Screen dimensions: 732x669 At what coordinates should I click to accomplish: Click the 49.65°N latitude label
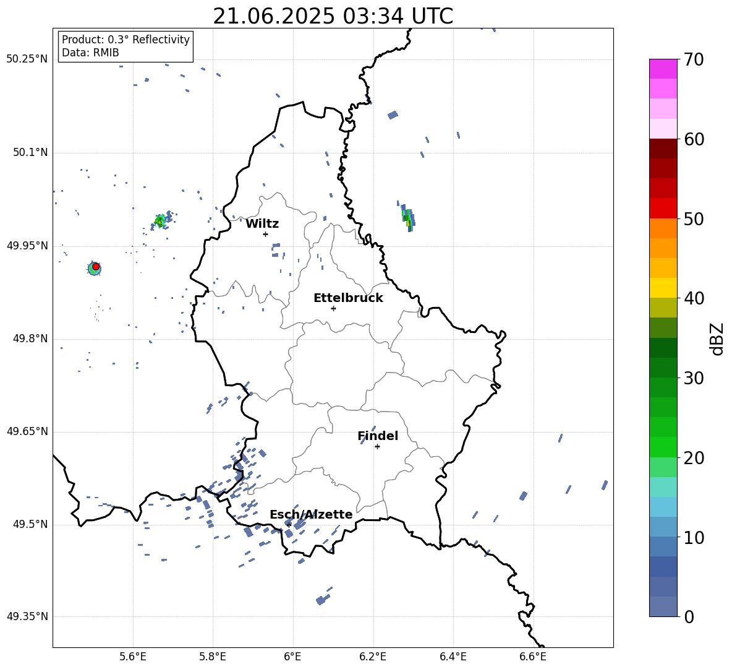(x=27, y=431)
